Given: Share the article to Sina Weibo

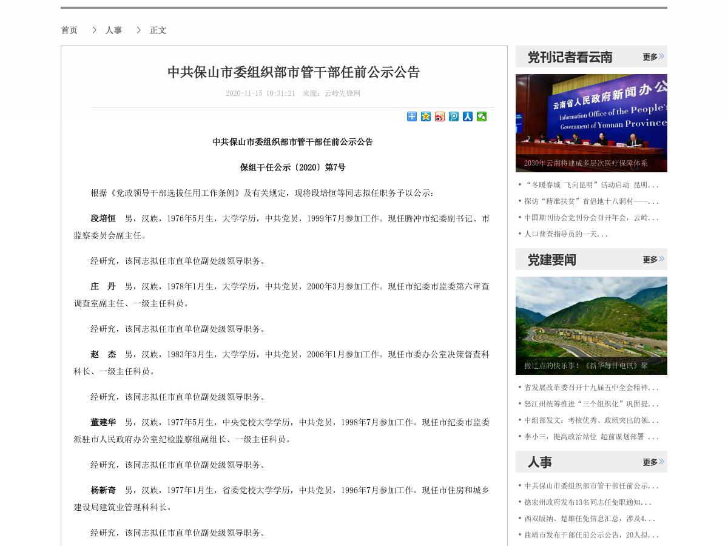Looking at the screenshot, I should click(x=439, y=116).
